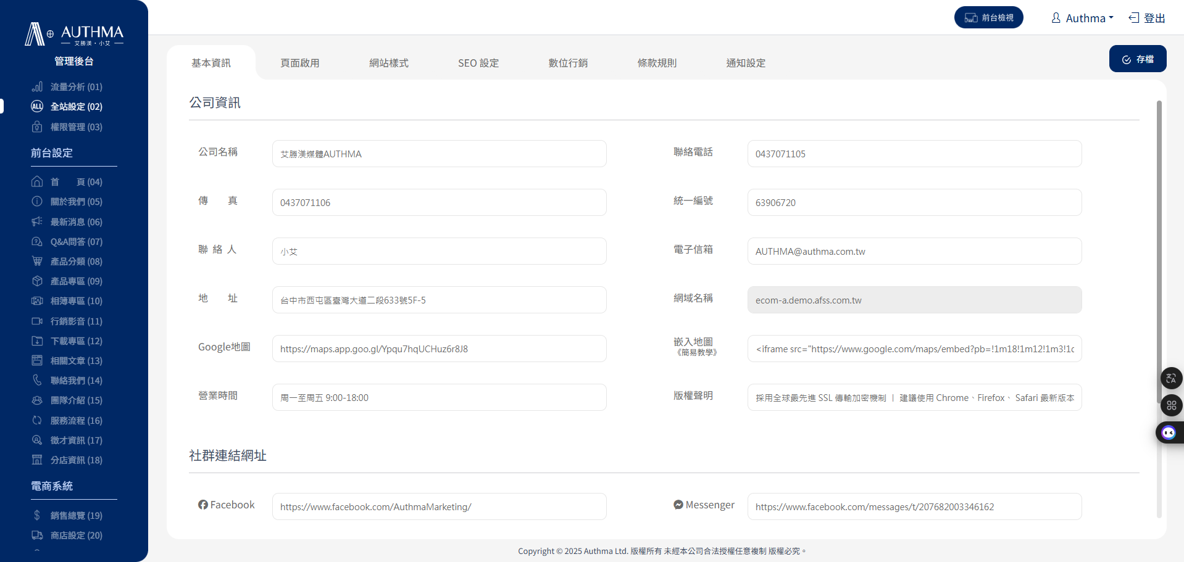Screen dimensions: 1184x562
Task: Click the 前台檢視 button
Action: pyautogui.click(x=988, y=18)
